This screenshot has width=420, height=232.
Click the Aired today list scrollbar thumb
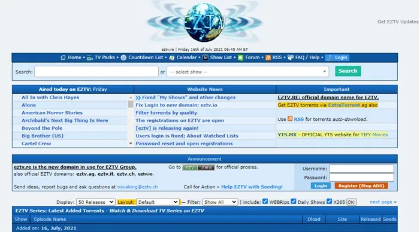(131, 104)
